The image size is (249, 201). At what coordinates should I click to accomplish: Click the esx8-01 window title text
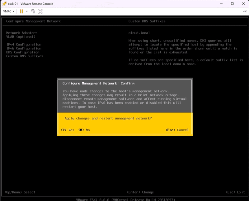click(x=30, y=4)
